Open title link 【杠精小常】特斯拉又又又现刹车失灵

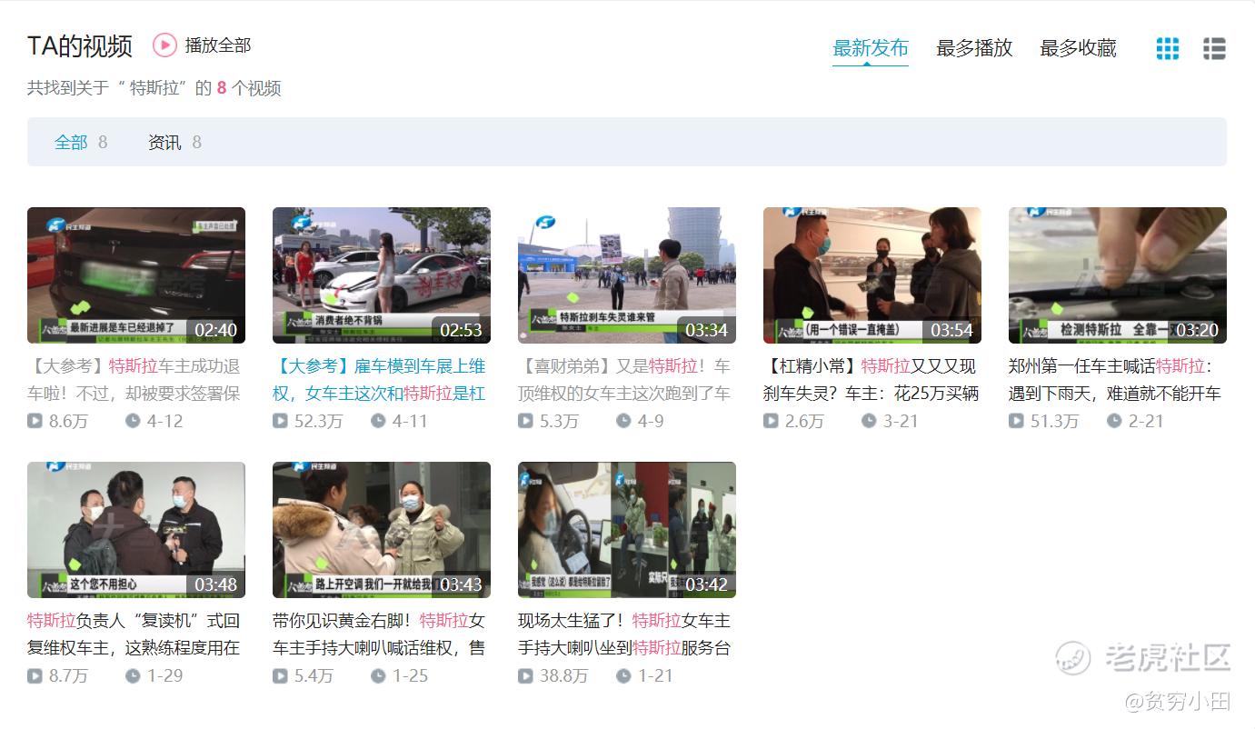[872, 380]
